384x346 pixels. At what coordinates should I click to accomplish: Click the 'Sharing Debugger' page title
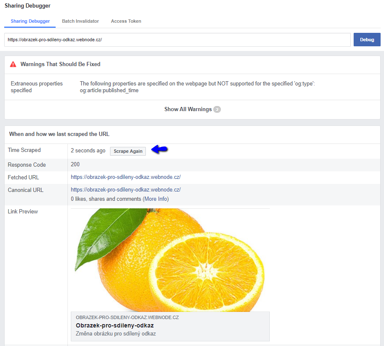click(27, 5)
